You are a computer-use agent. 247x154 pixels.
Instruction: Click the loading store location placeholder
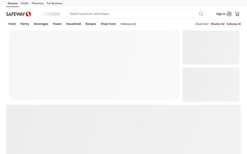[x=51, y=14]
